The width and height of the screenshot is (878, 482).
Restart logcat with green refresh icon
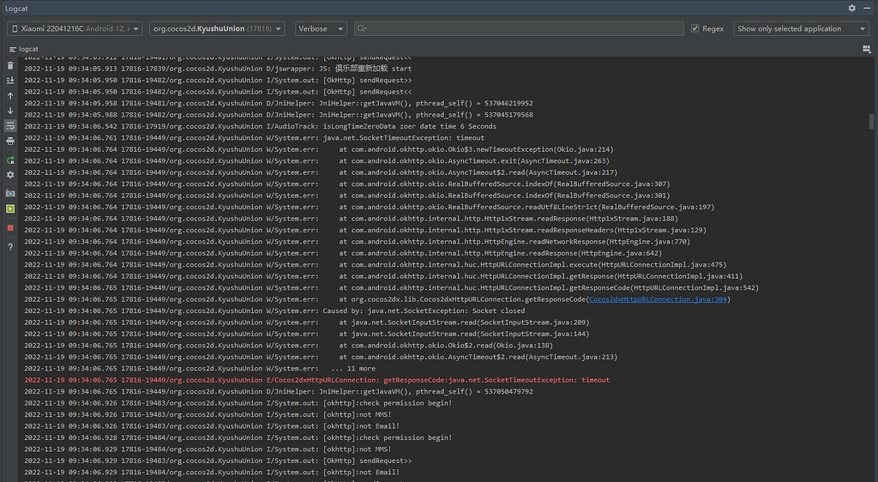pos(10,160)
